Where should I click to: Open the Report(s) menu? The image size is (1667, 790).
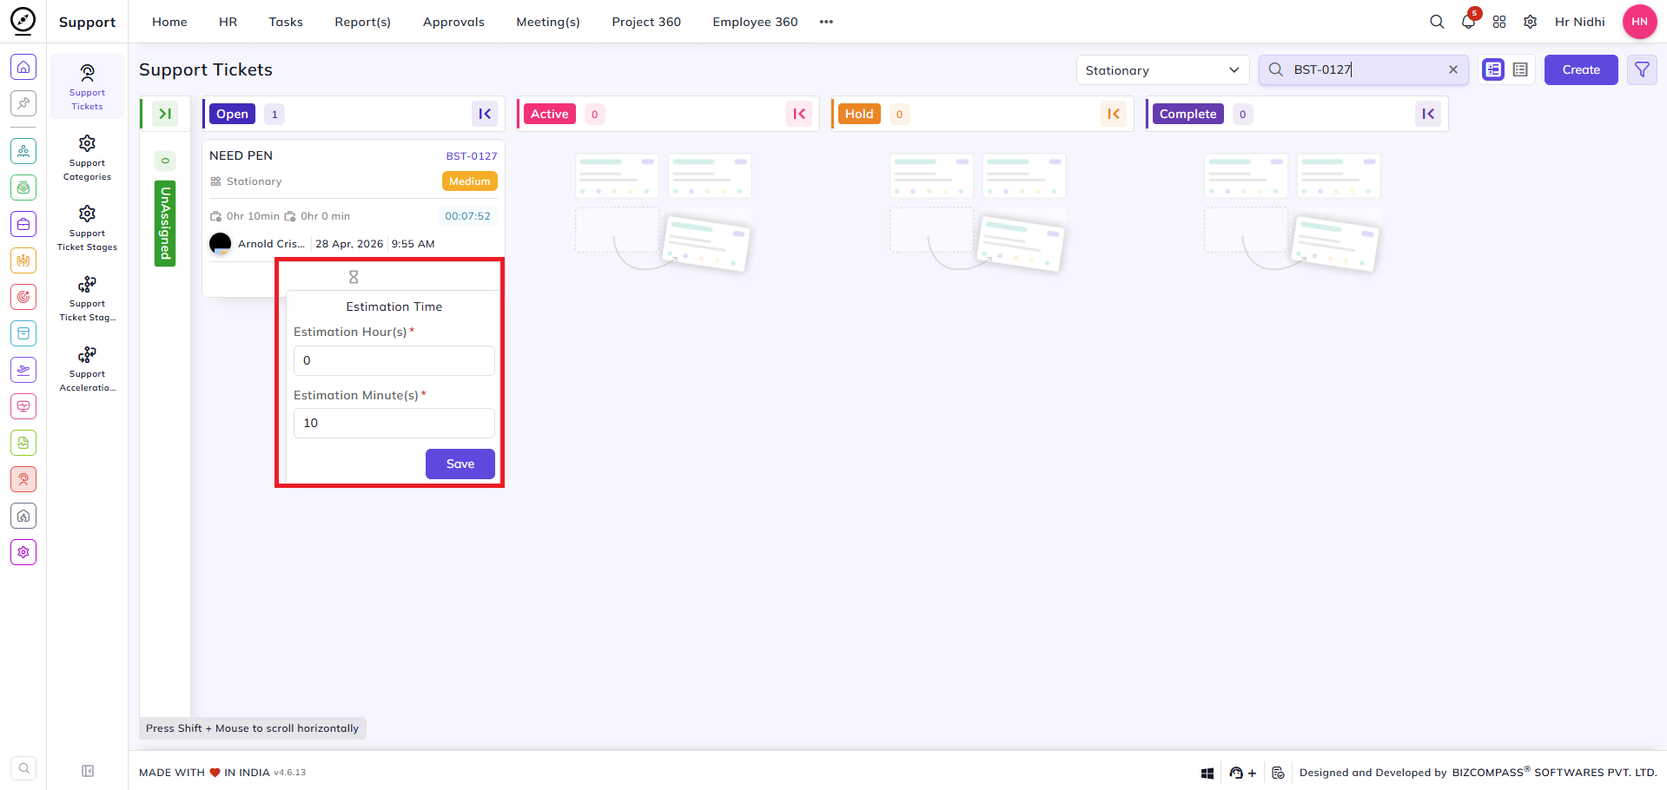click(x=362, y=22)
